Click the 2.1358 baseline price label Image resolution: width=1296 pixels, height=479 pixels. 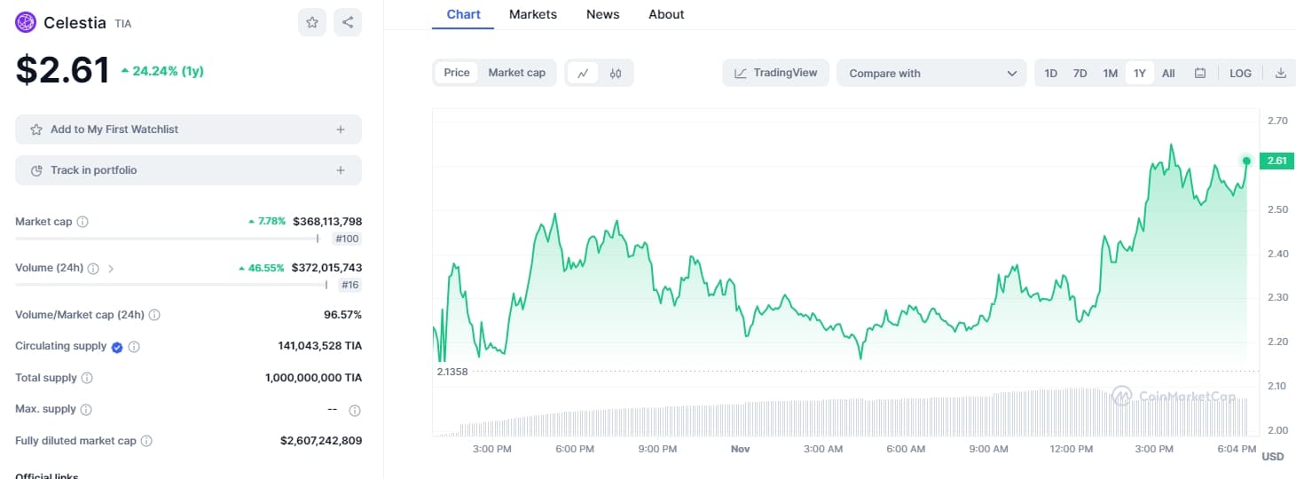point(452,372)
